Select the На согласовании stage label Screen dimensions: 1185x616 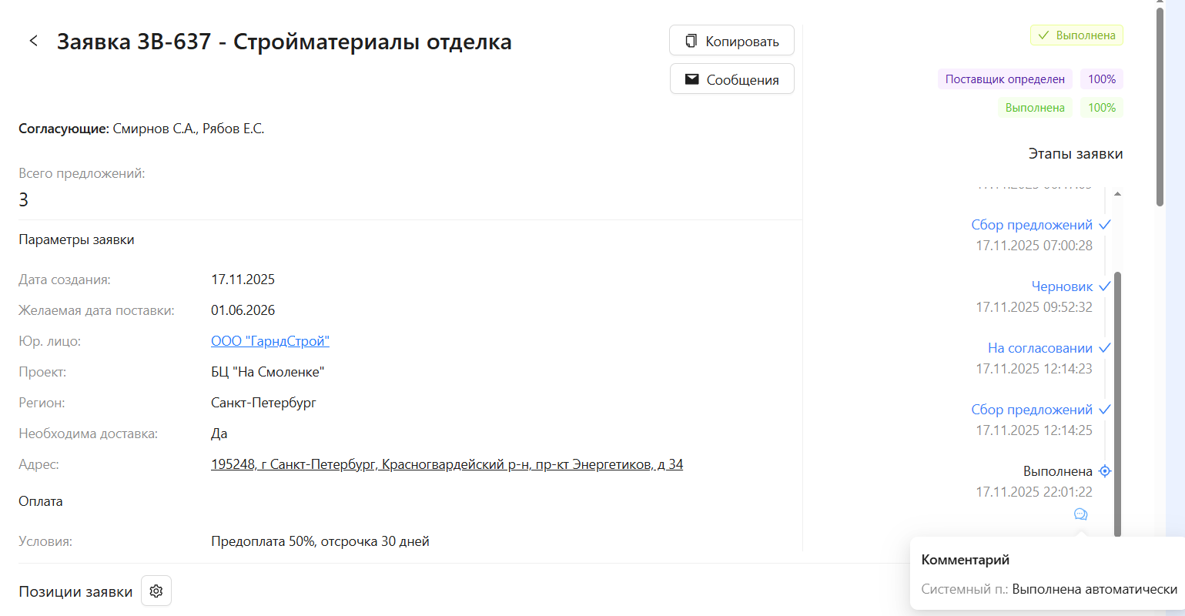click(x=1040, y=348)
